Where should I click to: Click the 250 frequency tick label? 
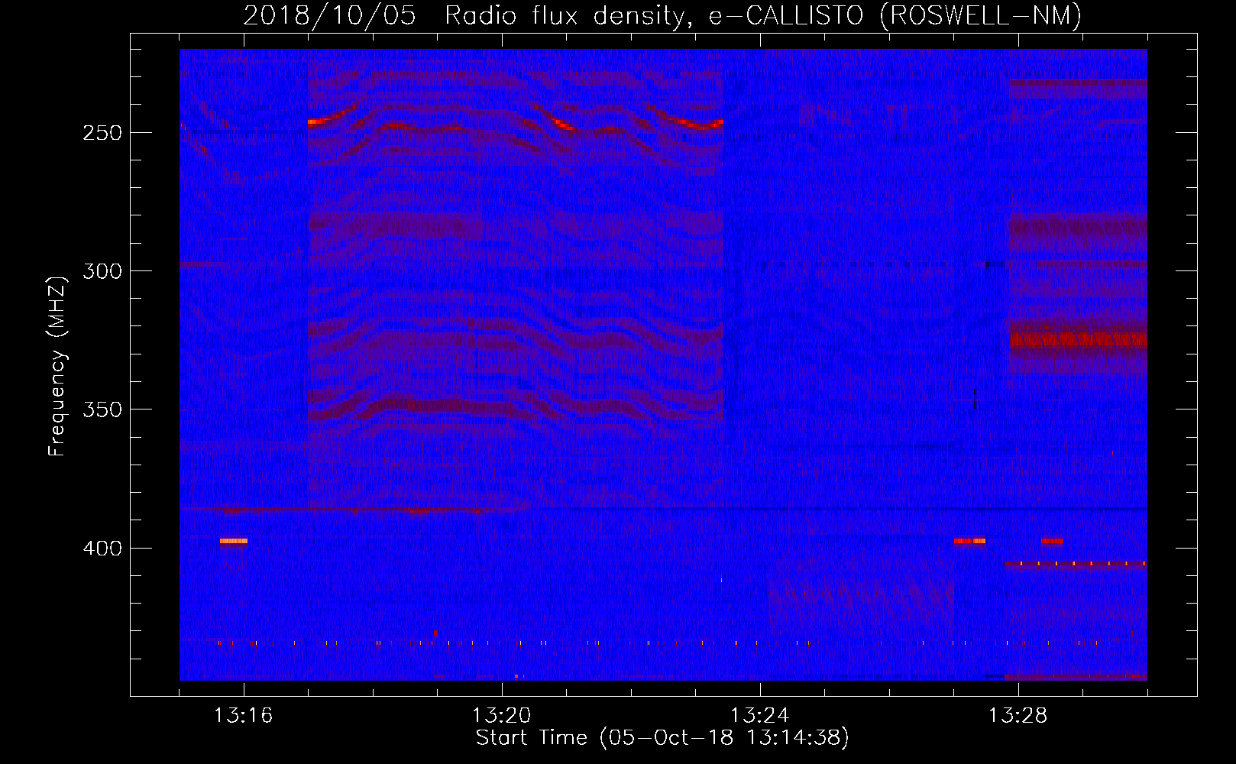click(x=102, y=133)
